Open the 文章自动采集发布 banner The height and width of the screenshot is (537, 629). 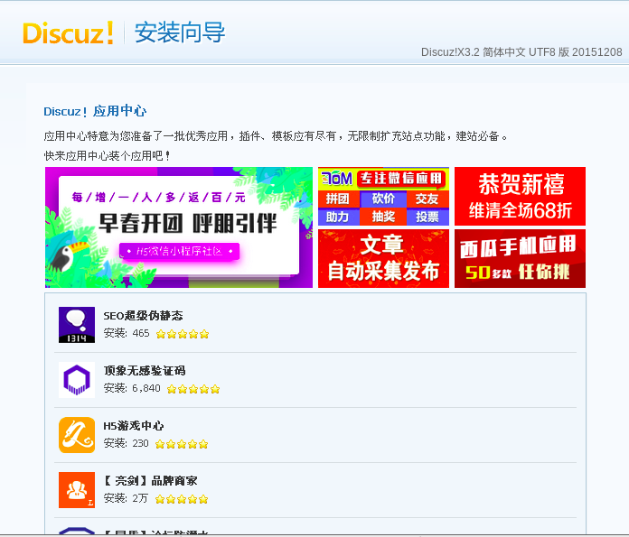click(383, 258)
